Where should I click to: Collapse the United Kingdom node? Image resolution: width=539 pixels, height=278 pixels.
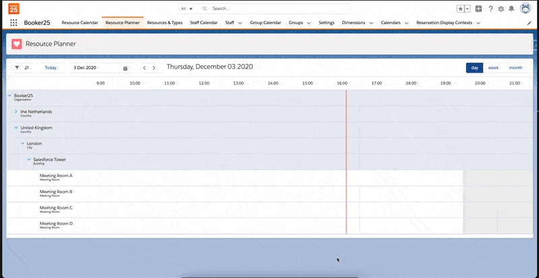click(x=15, y=127)
